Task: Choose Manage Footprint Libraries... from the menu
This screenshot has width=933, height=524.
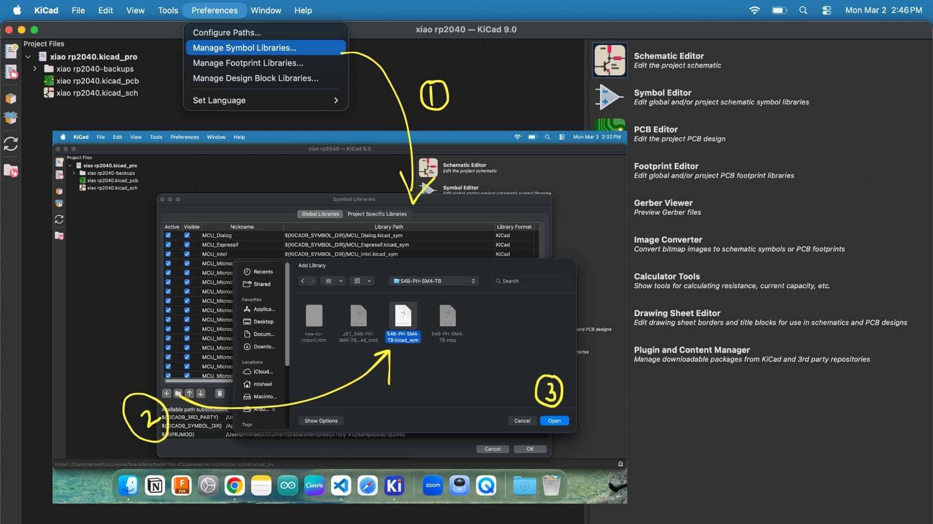Action: [x=248, y=63]
